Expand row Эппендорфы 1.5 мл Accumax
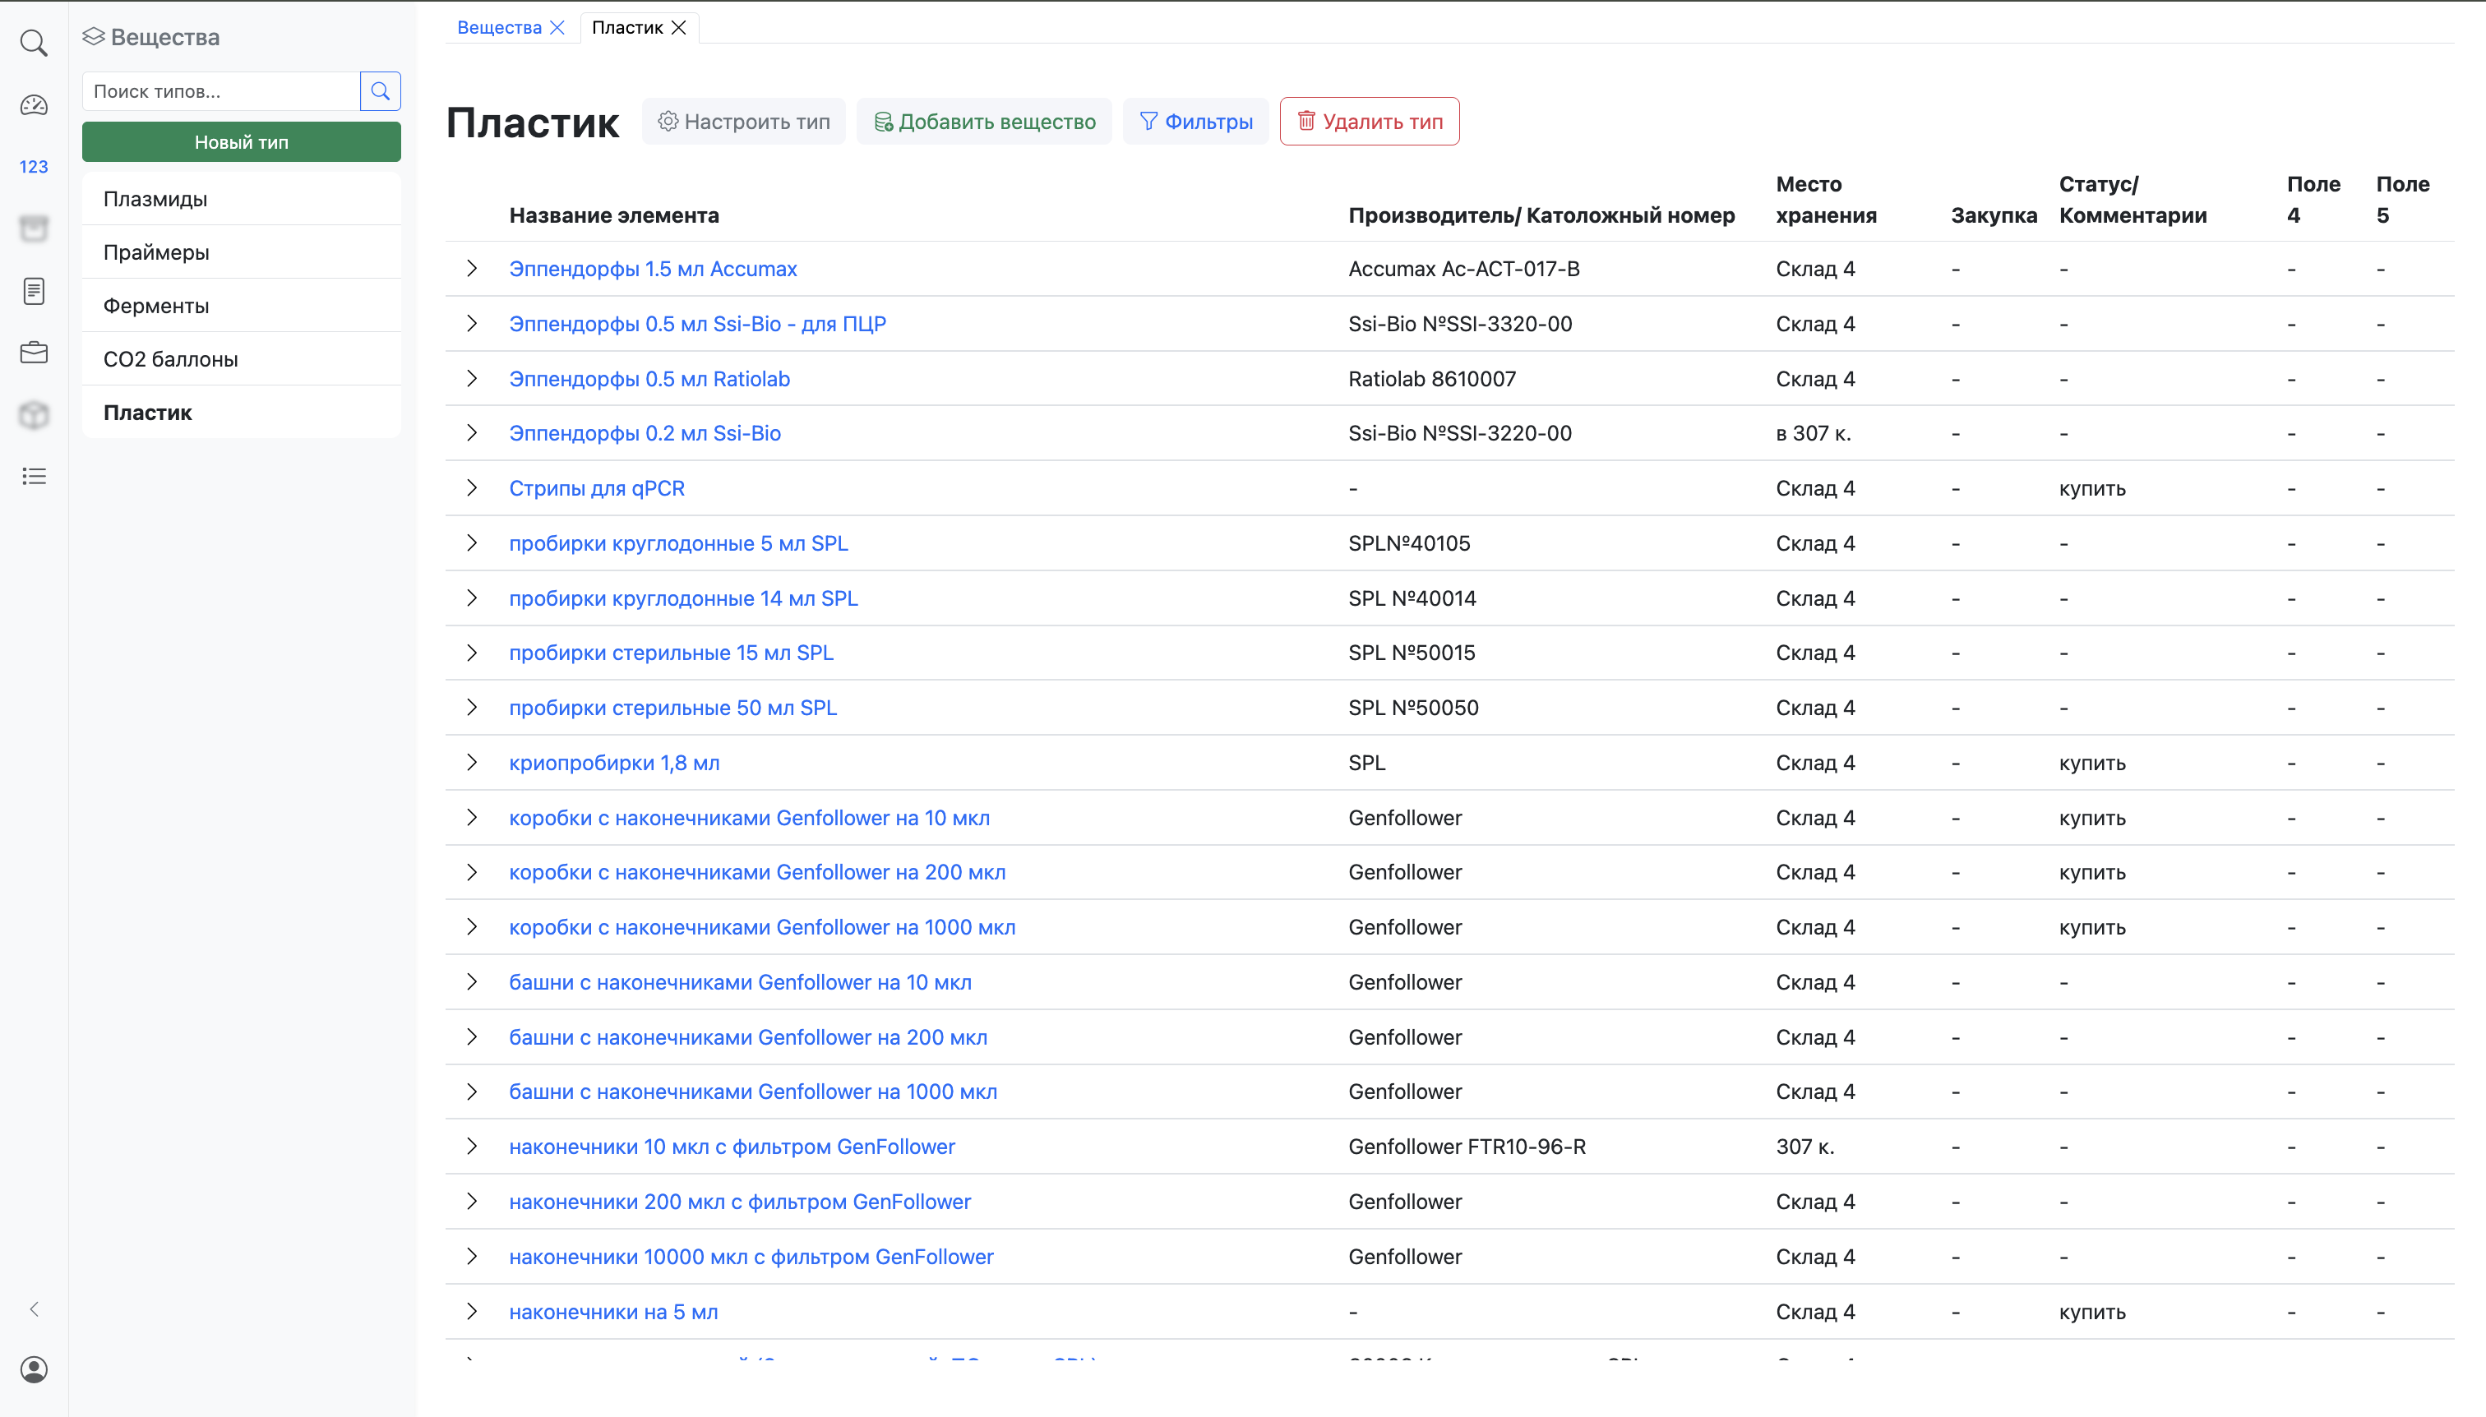 point(472,269)
